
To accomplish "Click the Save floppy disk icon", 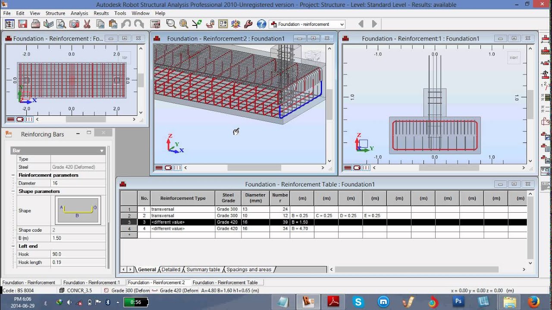I will (22, 24).
